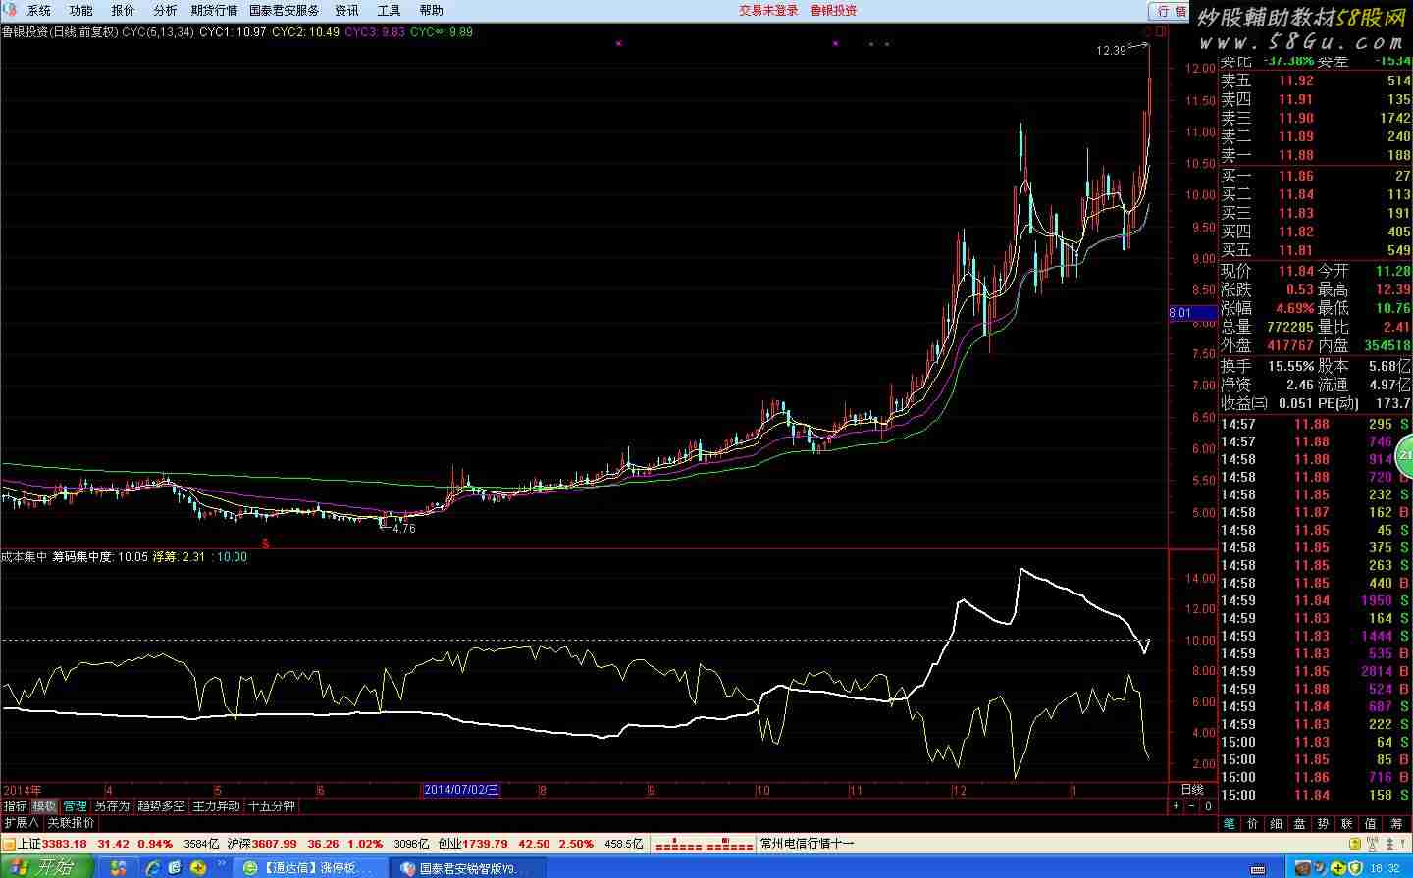Click the small square icon above the price axis
Viewport: 1413px width, 878px height.
(x=1161, y=31)
